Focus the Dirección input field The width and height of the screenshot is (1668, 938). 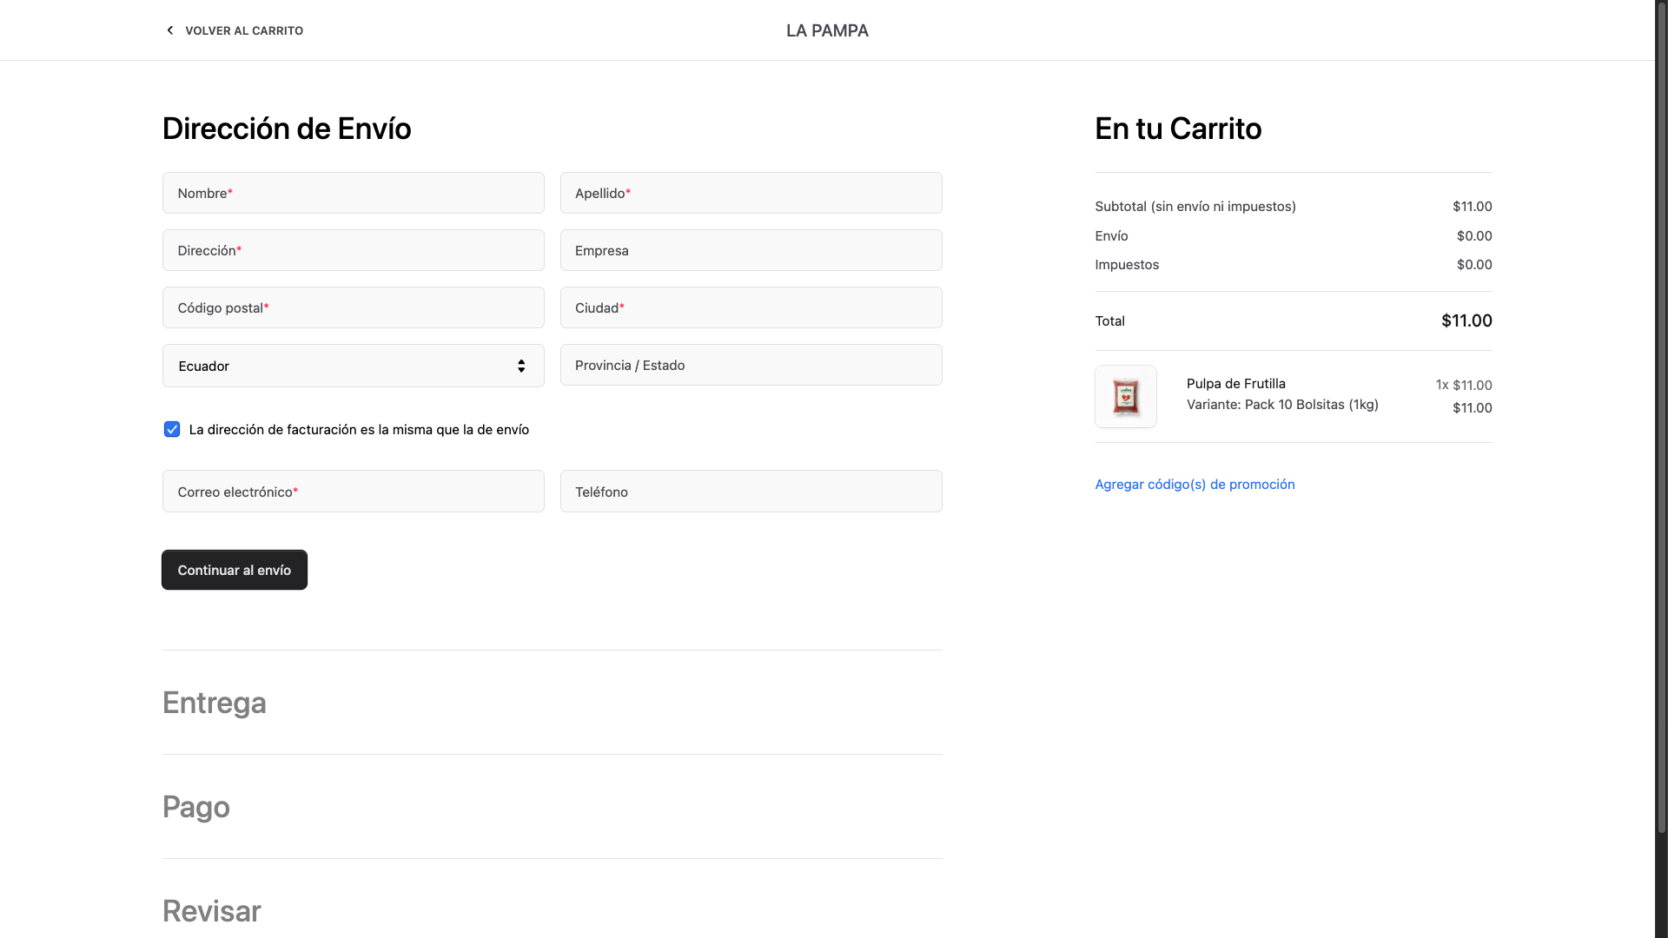(352, 250)
